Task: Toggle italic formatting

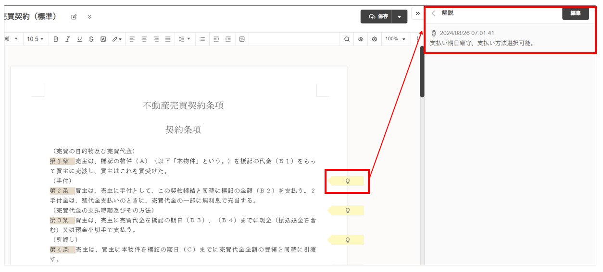Action: [68, 39]
